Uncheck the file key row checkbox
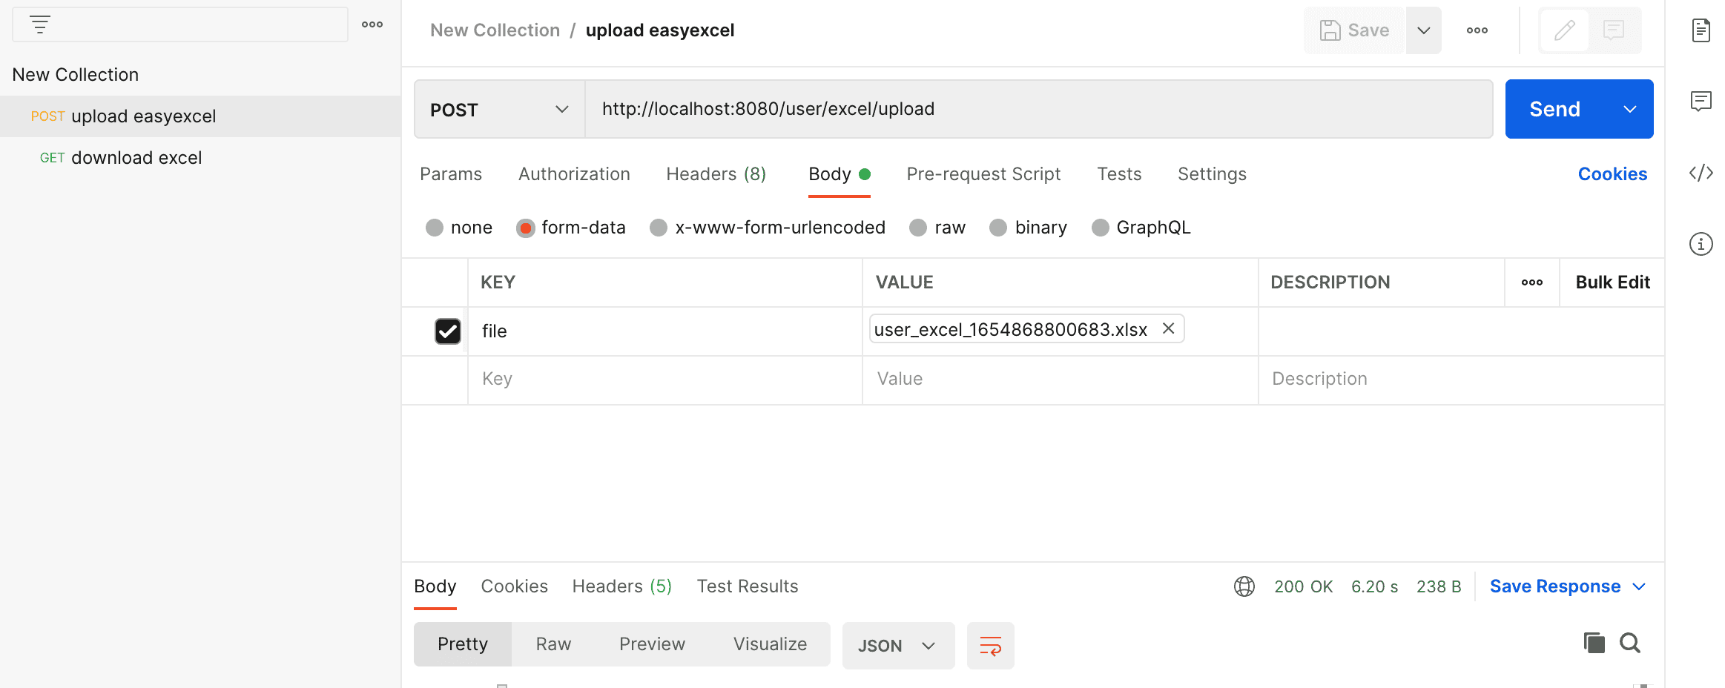 coord(448,331)
